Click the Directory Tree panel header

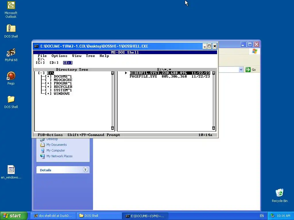[72, 70]
